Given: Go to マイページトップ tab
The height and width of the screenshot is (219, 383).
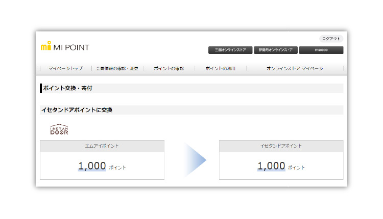Looking at the screenshot, I should click(x=65, y=68).
